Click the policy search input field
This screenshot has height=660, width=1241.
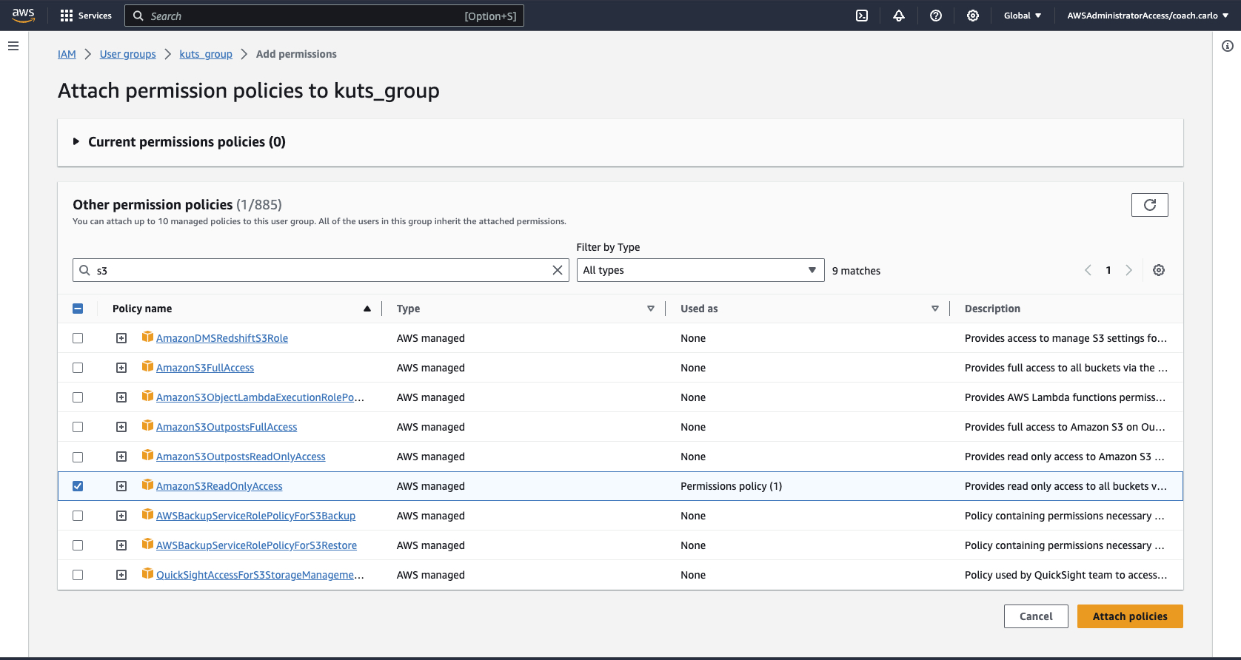(318, 270)
